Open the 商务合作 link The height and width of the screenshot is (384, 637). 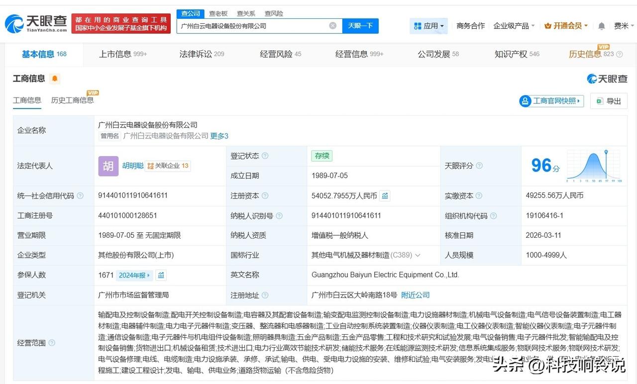(470, 26)
